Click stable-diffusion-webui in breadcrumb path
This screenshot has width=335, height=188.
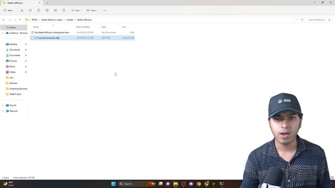tap(52, 20)
